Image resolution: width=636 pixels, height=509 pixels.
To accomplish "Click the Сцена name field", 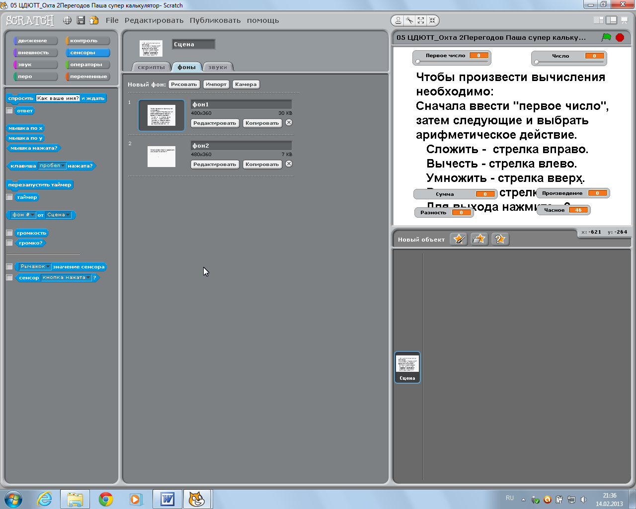I will pos(194,44).
